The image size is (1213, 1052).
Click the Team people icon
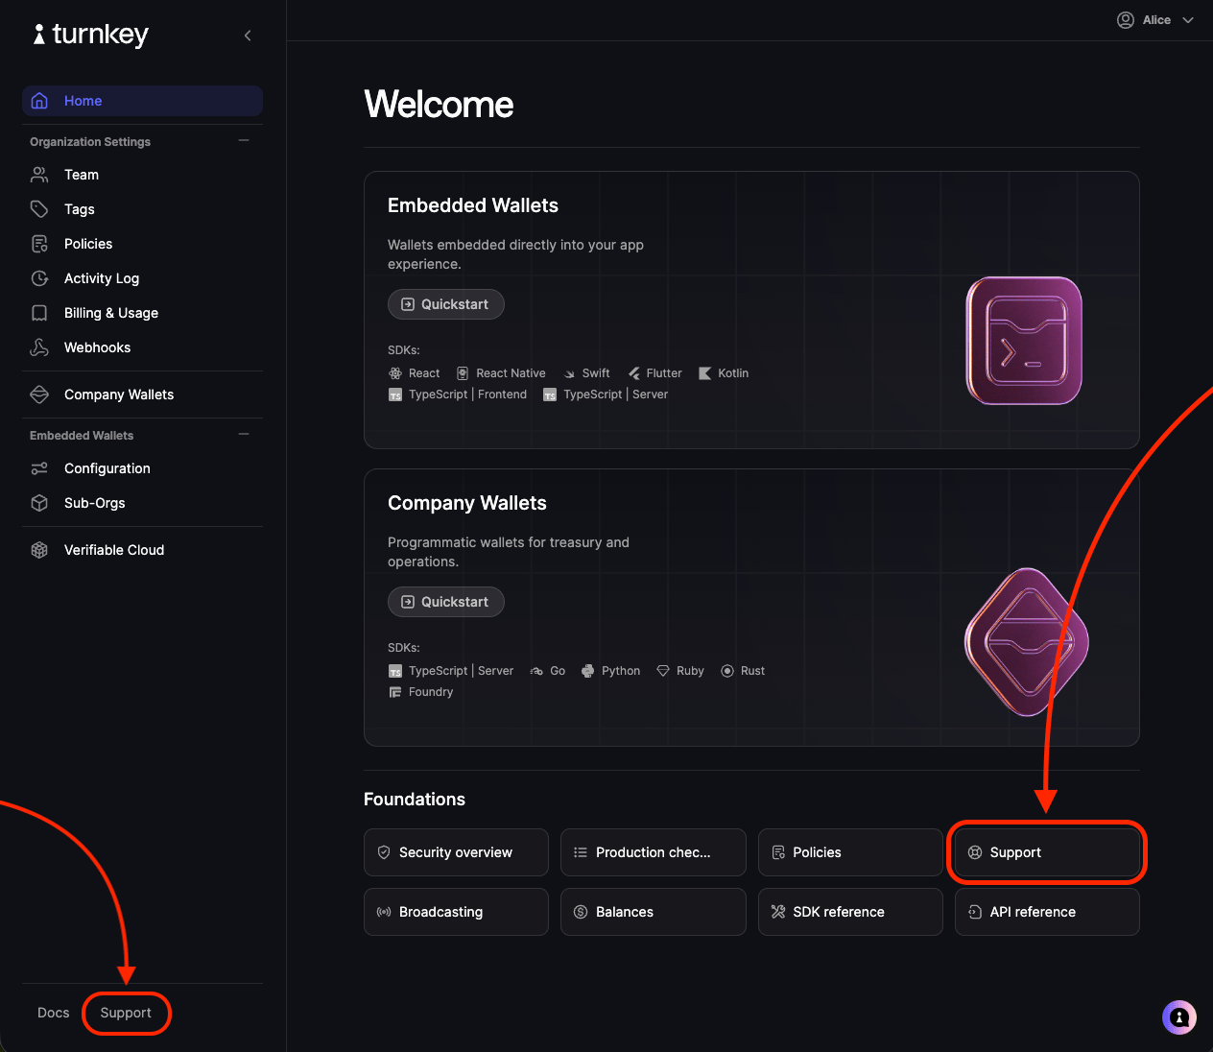39,175
